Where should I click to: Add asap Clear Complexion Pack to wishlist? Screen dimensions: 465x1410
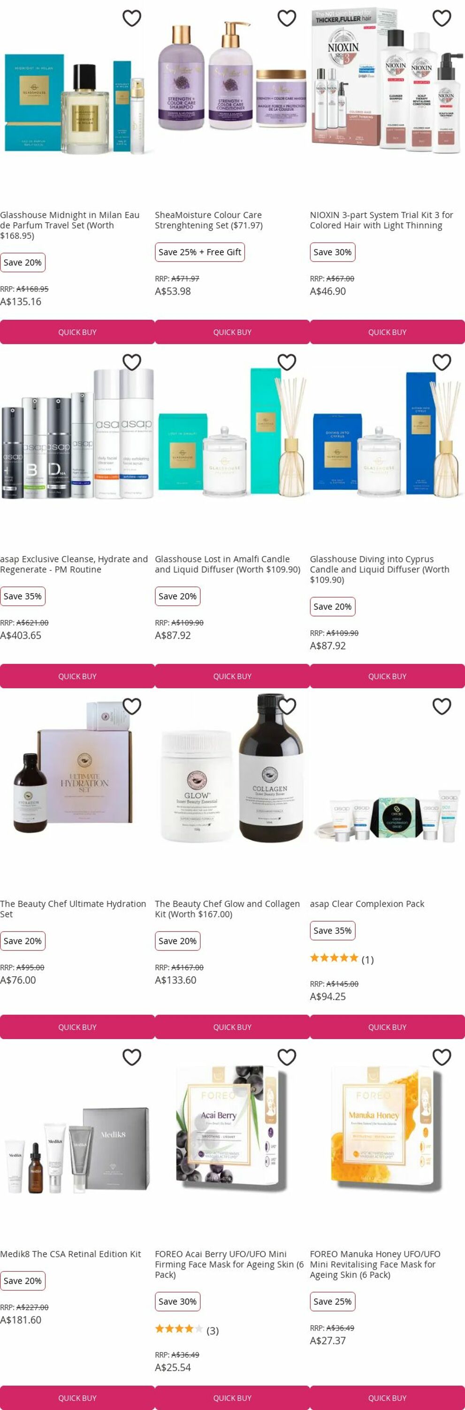tap(442, 706)
